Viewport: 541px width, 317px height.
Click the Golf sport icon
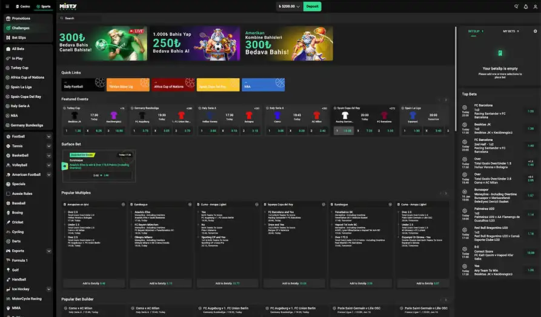[8, 270]
